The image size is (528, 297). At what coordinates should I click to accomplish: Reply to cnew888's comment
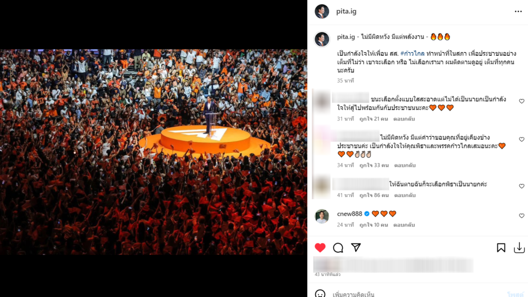404,225
